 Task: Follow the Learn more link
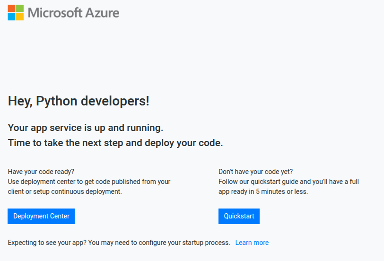pyautogui.click(x=252, y=243)
